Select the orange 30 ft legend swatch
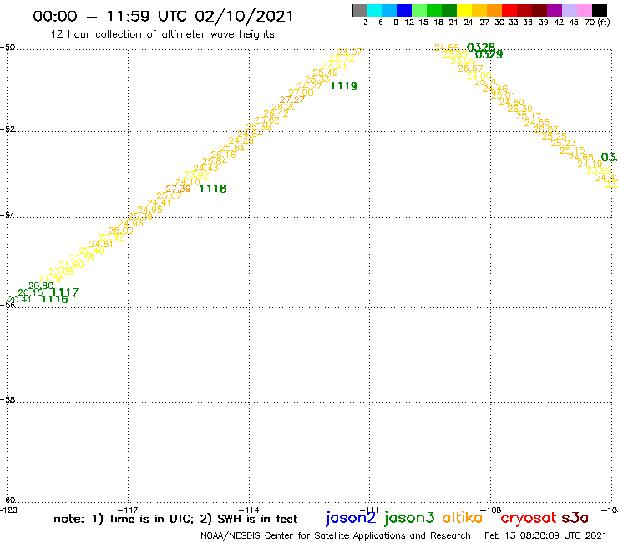The width and height of the screenshot is (618, 543). coord(494,10)
